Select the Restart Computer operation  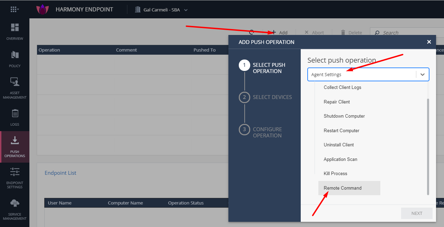[342, 130]
